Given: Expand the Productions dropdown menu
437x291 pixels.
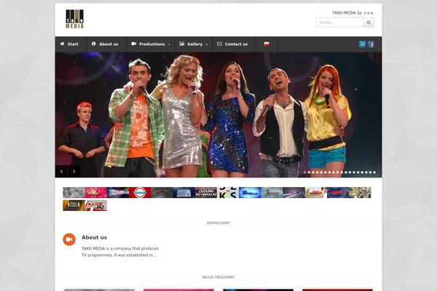Looking at the screenshot, I should click(x=151, y=44).
